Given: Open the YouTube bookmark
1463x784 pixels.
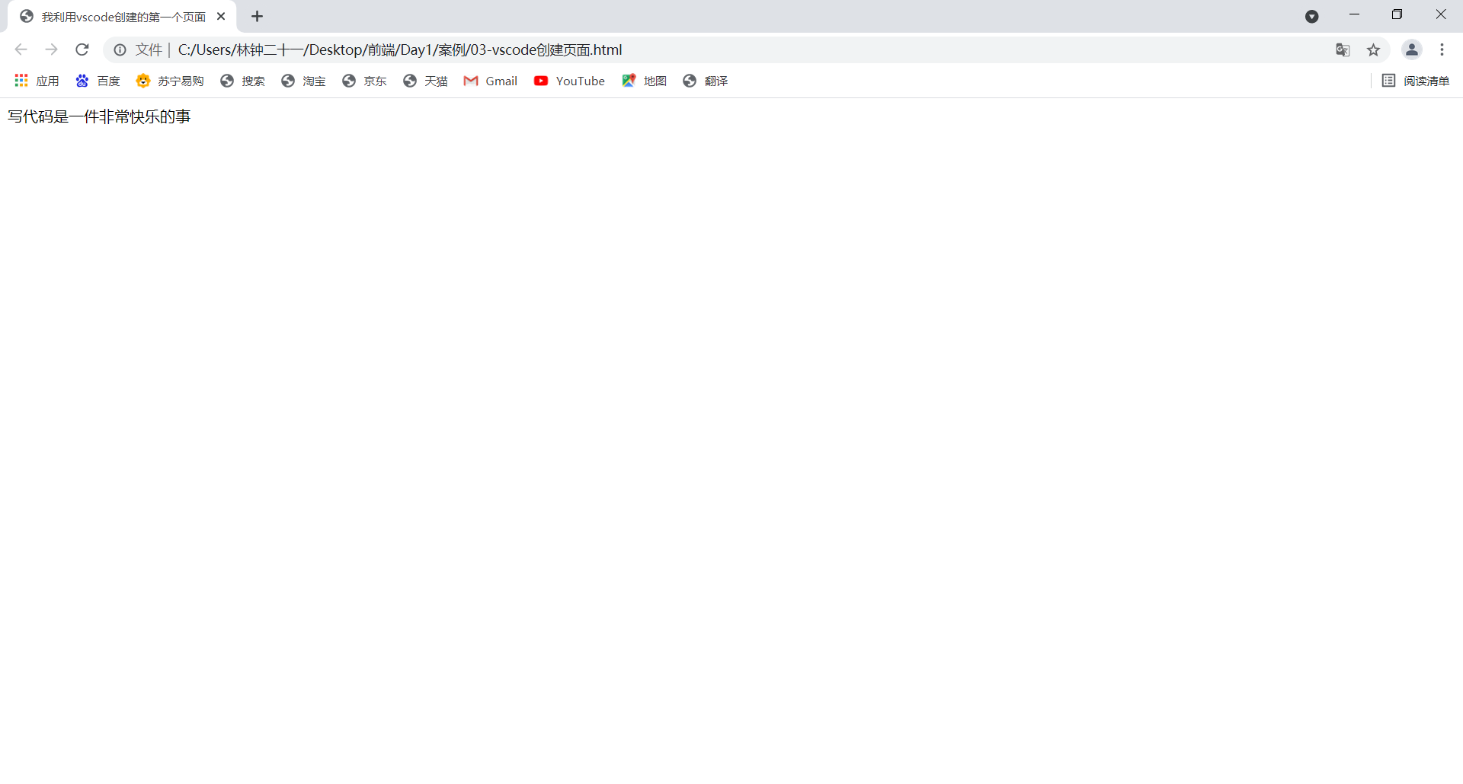Looking at the screenshot, I should click(x=569, y=81).
